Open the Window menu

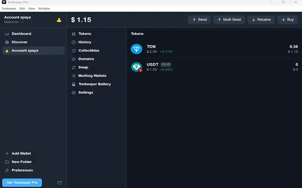click(x=44, y=8)
